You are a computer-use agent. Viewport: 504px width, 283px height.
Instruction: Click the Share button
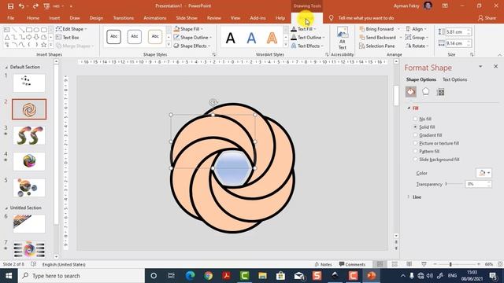click(x=487, y=18)
